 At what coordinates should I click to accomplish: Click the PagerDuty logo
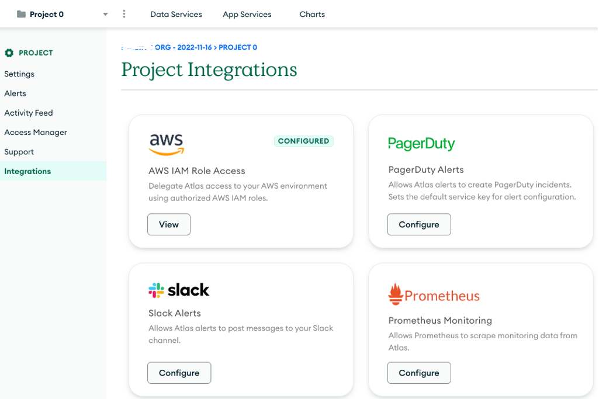point(421,143)
